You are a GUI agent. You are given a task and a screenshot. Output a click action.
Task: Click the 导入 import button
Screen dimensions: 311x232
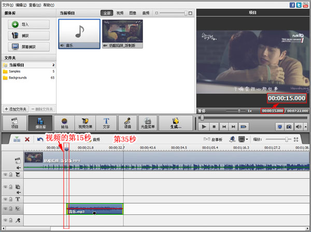[x=29, y=24]
